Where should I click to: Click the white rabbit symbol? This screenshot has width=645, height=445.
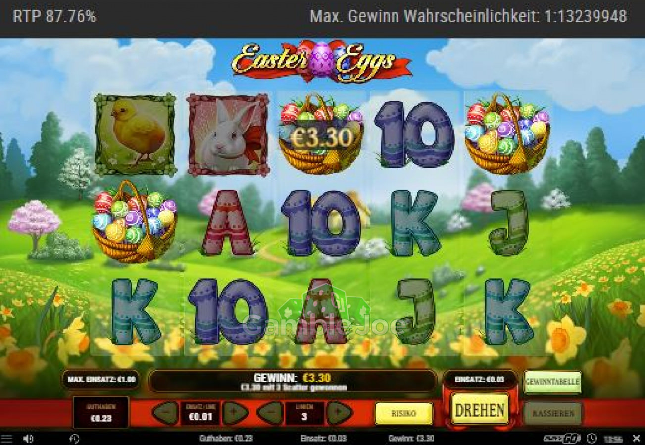228,134
